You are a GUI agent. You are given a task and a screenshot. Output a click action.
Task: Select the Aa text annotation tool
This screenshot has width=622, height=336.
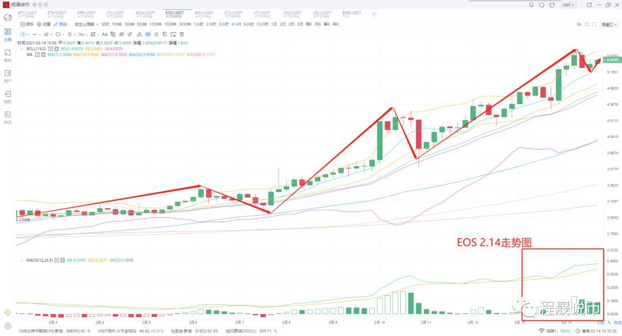click(104, 34)
